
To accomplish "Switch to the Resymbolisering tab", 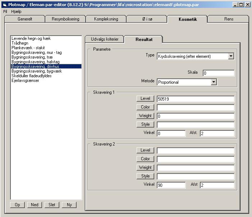I will tap(65, 19).
